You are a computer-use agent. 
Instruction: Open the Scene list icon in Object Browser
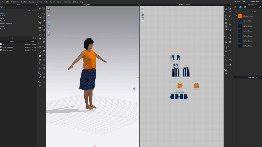[x=235, y=7]
